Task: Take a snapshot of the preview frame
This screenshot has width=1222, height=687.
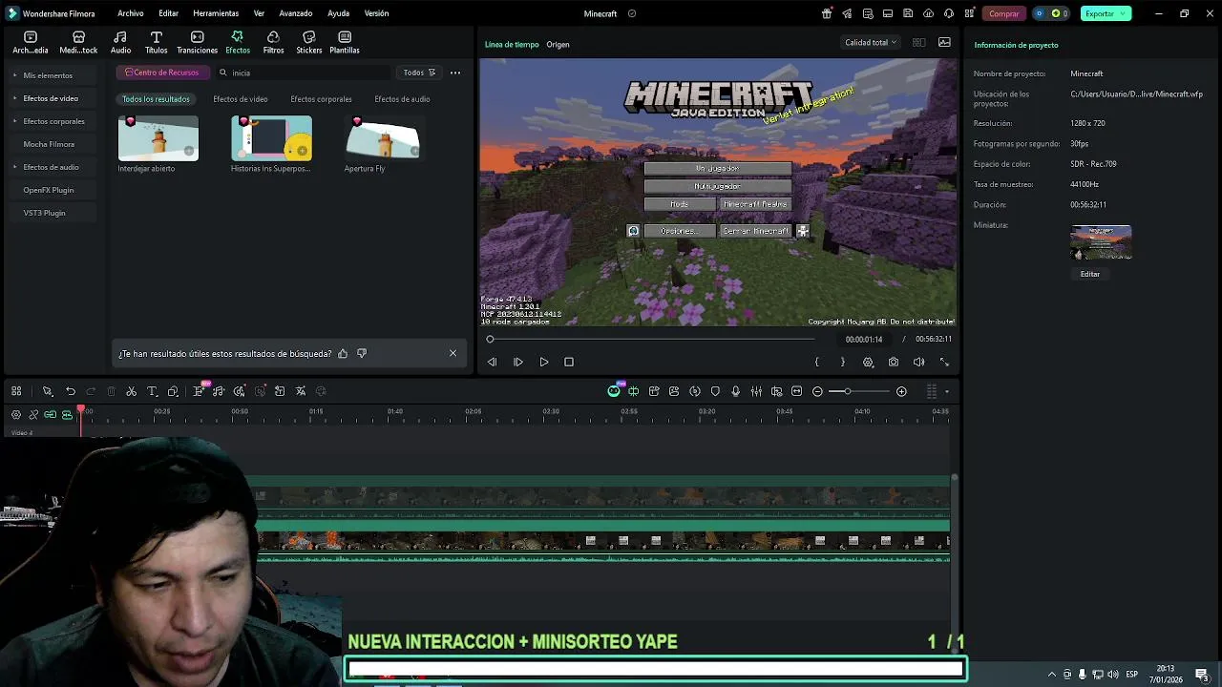Action: pyautogui.click(x=894, y=362)
